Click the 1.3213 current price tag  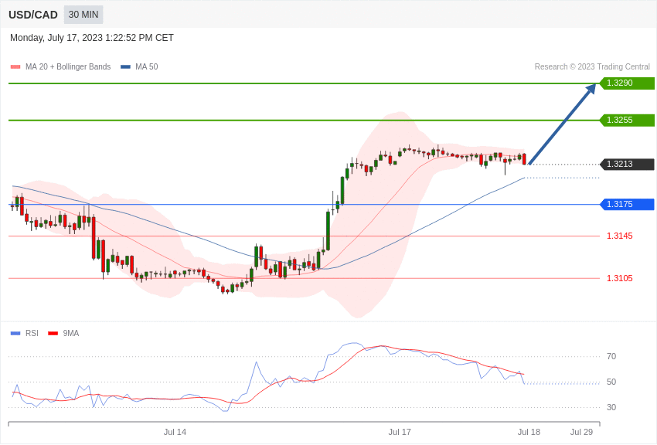pos(628,164)
